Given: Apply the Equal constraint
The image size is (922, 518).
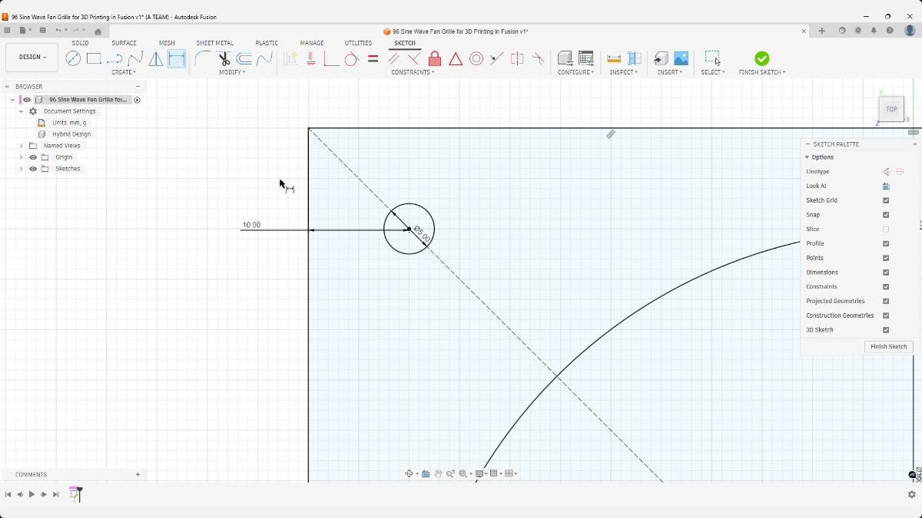Looking at the screenshot, I should [x=373, y=58].
